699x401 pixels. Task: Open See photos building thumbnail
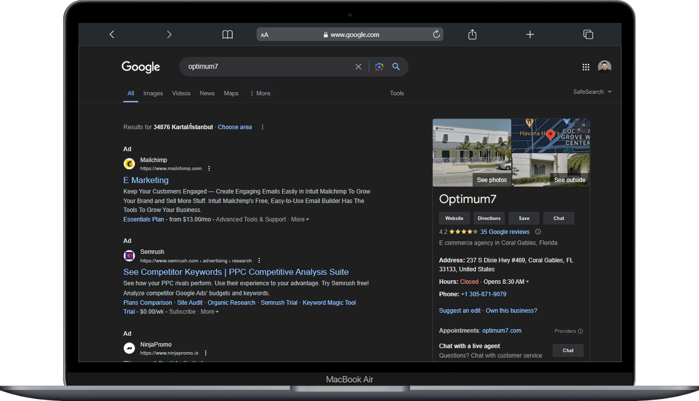pos(472,152)
